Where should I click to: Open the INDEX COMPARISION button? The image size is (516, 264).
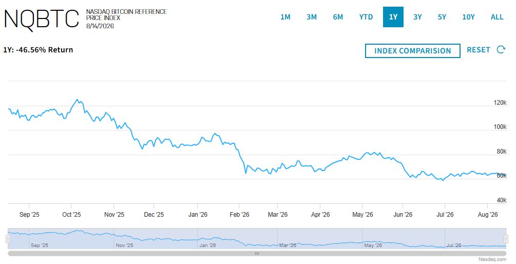click(x=412, y=51)
